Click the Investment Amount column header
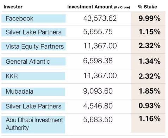The width and height of the screenshot is (168, 138). point(99,7)
